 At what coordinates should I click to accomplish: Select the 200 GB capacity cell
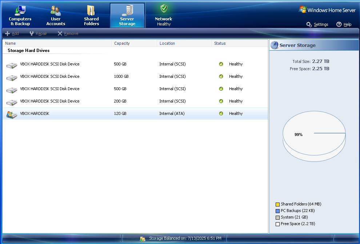tap(120, 101)
